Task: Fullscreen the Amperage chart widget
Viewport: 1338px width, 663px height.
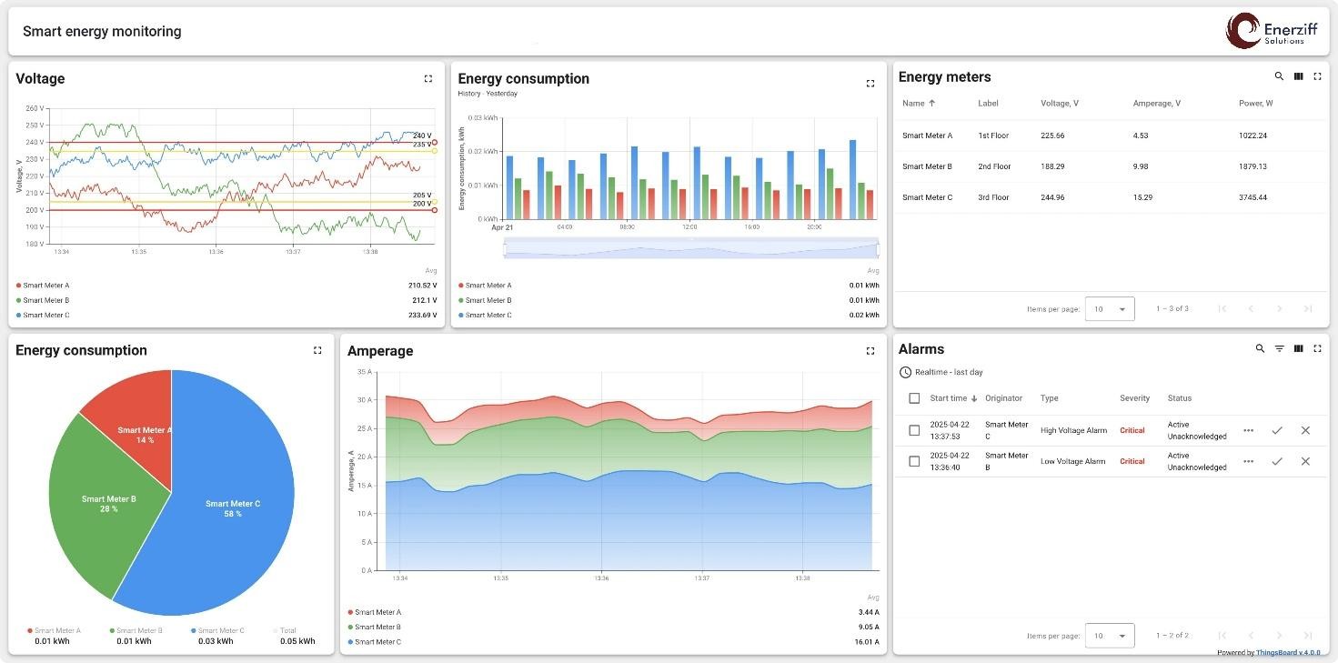Action: pos(870,351)
